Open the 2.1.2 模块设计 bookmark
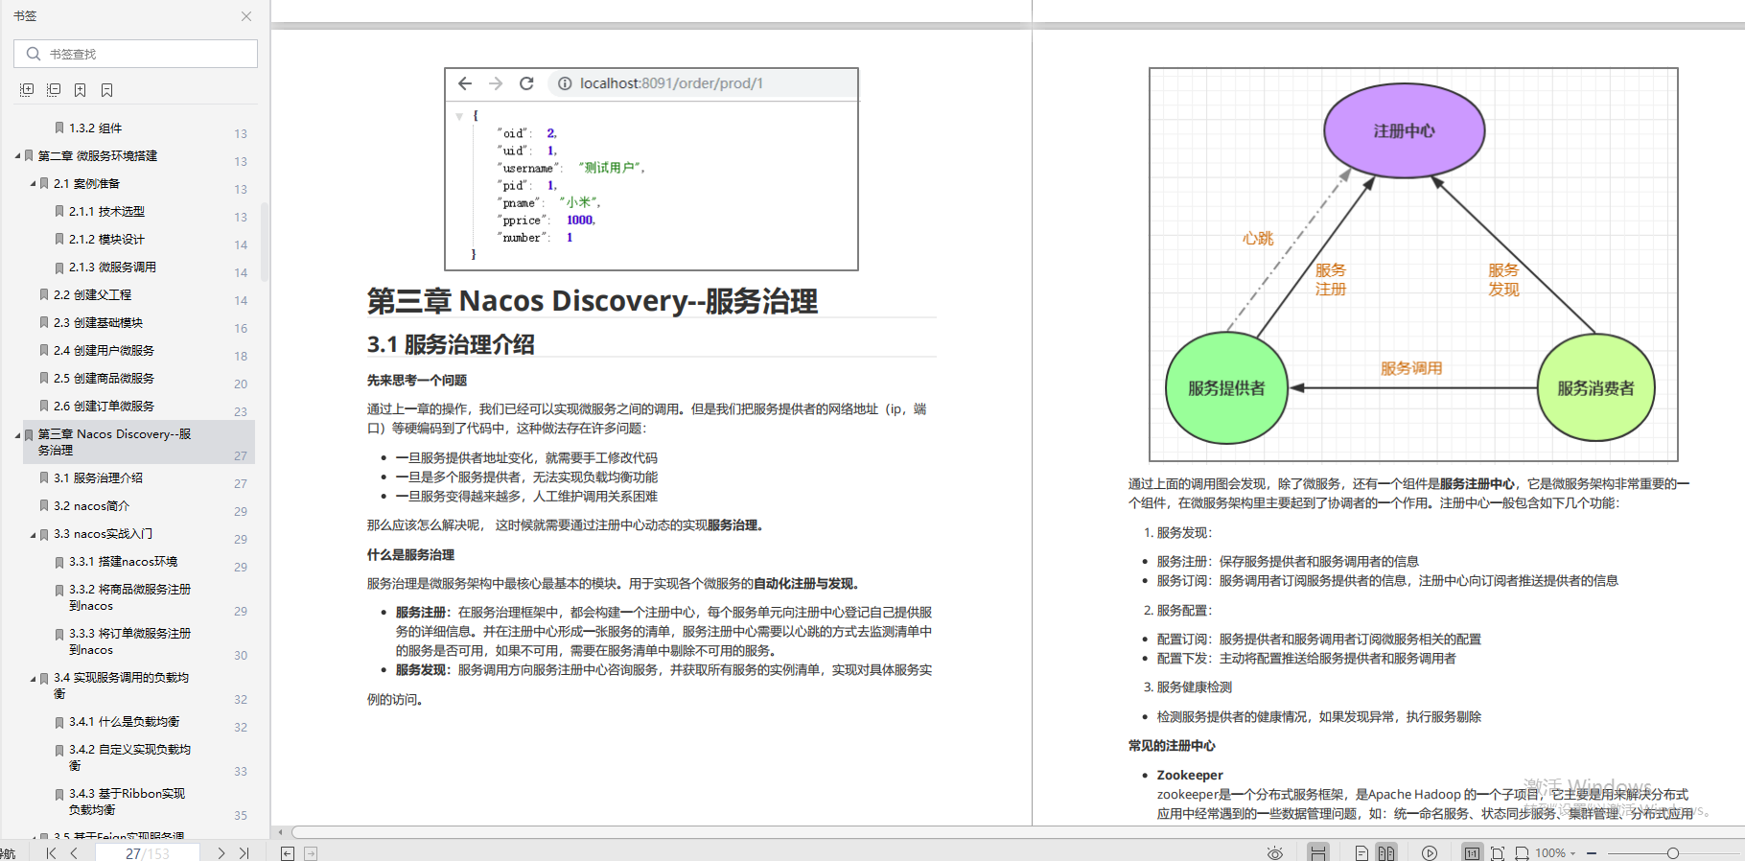Viewport: 1745px width, 861px height. pyautogui.click(x=106, y=239)
